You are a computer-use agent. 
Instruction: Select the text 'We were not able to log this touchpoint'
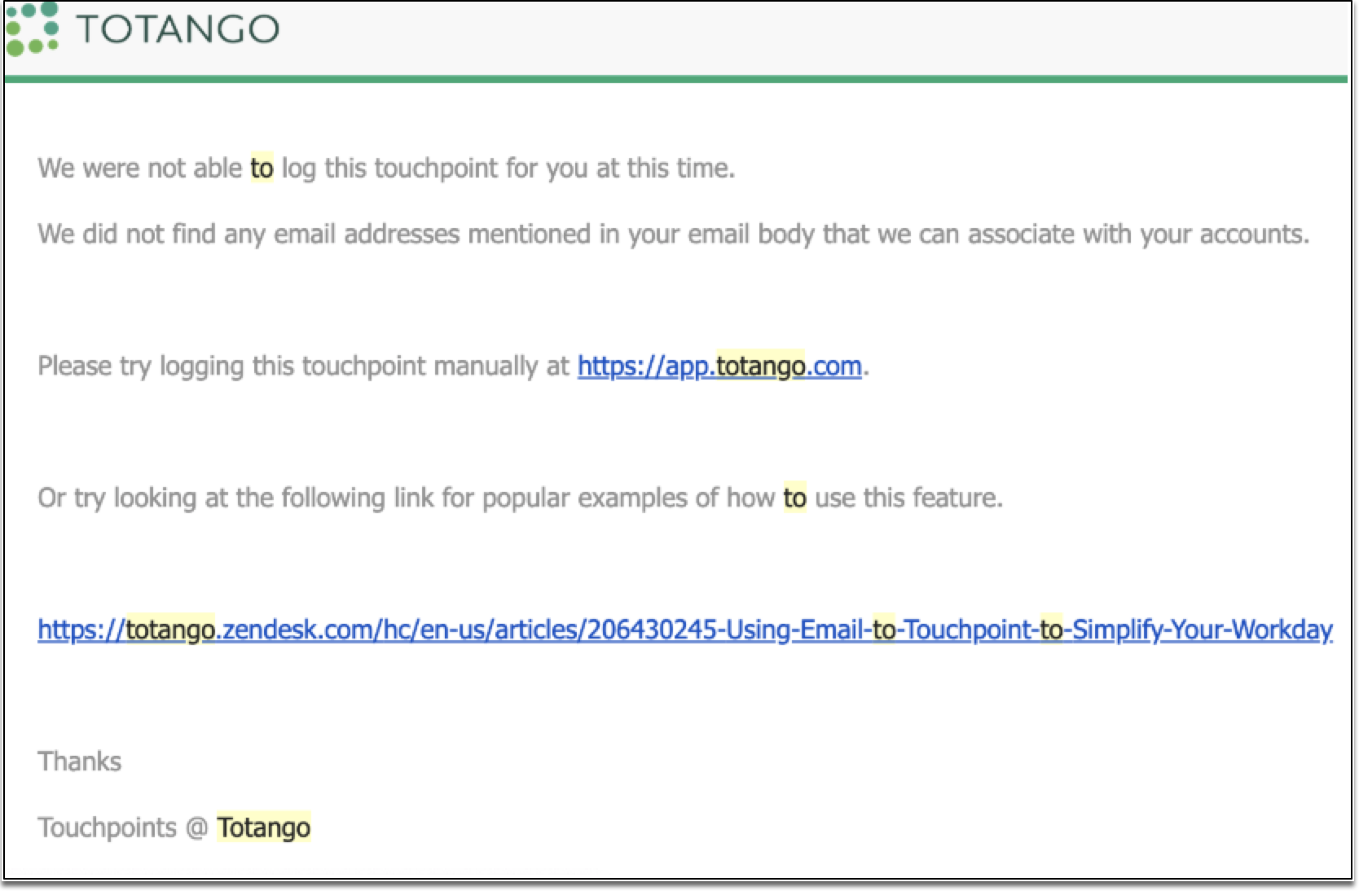[x=268, y=169]
